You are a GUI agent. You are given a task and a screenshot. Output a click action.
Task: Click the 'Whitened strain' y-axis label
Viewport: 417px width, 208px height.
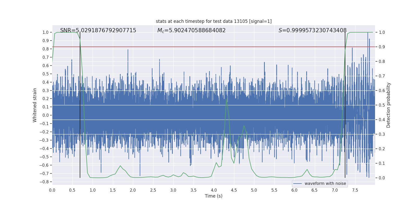(x=35, y=105)
